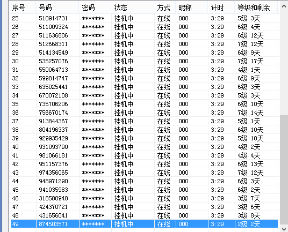Click the 方式 column header
The image size is (288, 232).
pos(165,8)
